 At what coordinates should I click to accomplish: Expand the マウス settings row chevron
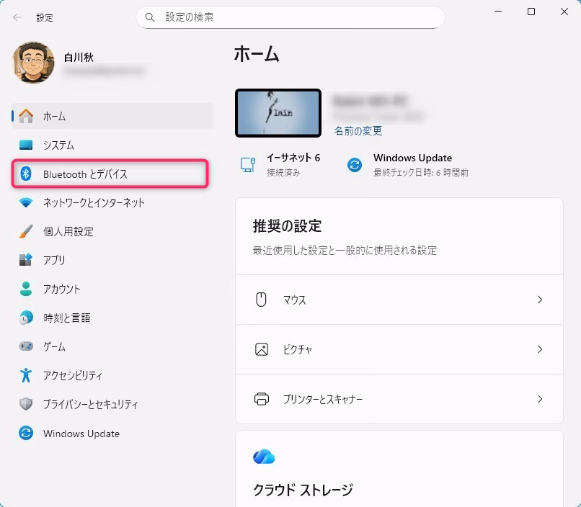point(539,300)
